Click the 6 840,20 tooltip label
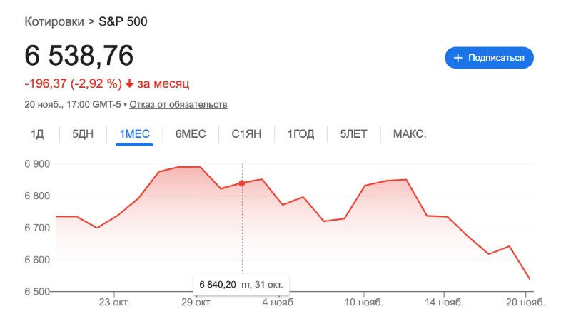 tap(218, 284)
